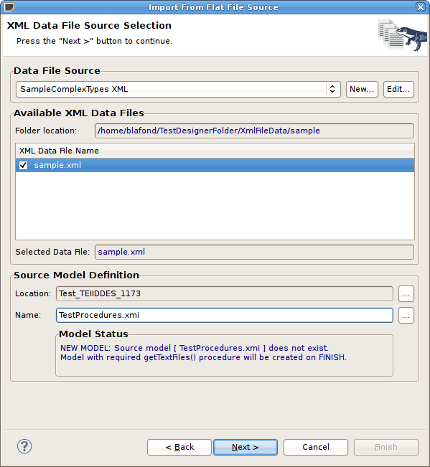
Task: Click the Location field Test_TEIIDDES_1173
Action: click(x=225, y=293)
